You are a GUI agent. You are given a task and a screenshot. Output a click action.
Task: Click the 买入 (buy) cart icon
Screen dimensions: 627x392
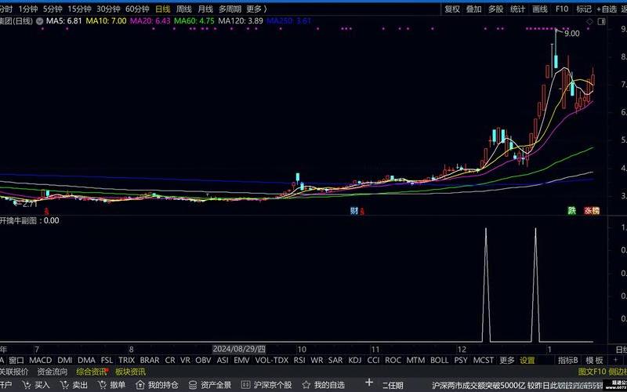click(27, 385)
